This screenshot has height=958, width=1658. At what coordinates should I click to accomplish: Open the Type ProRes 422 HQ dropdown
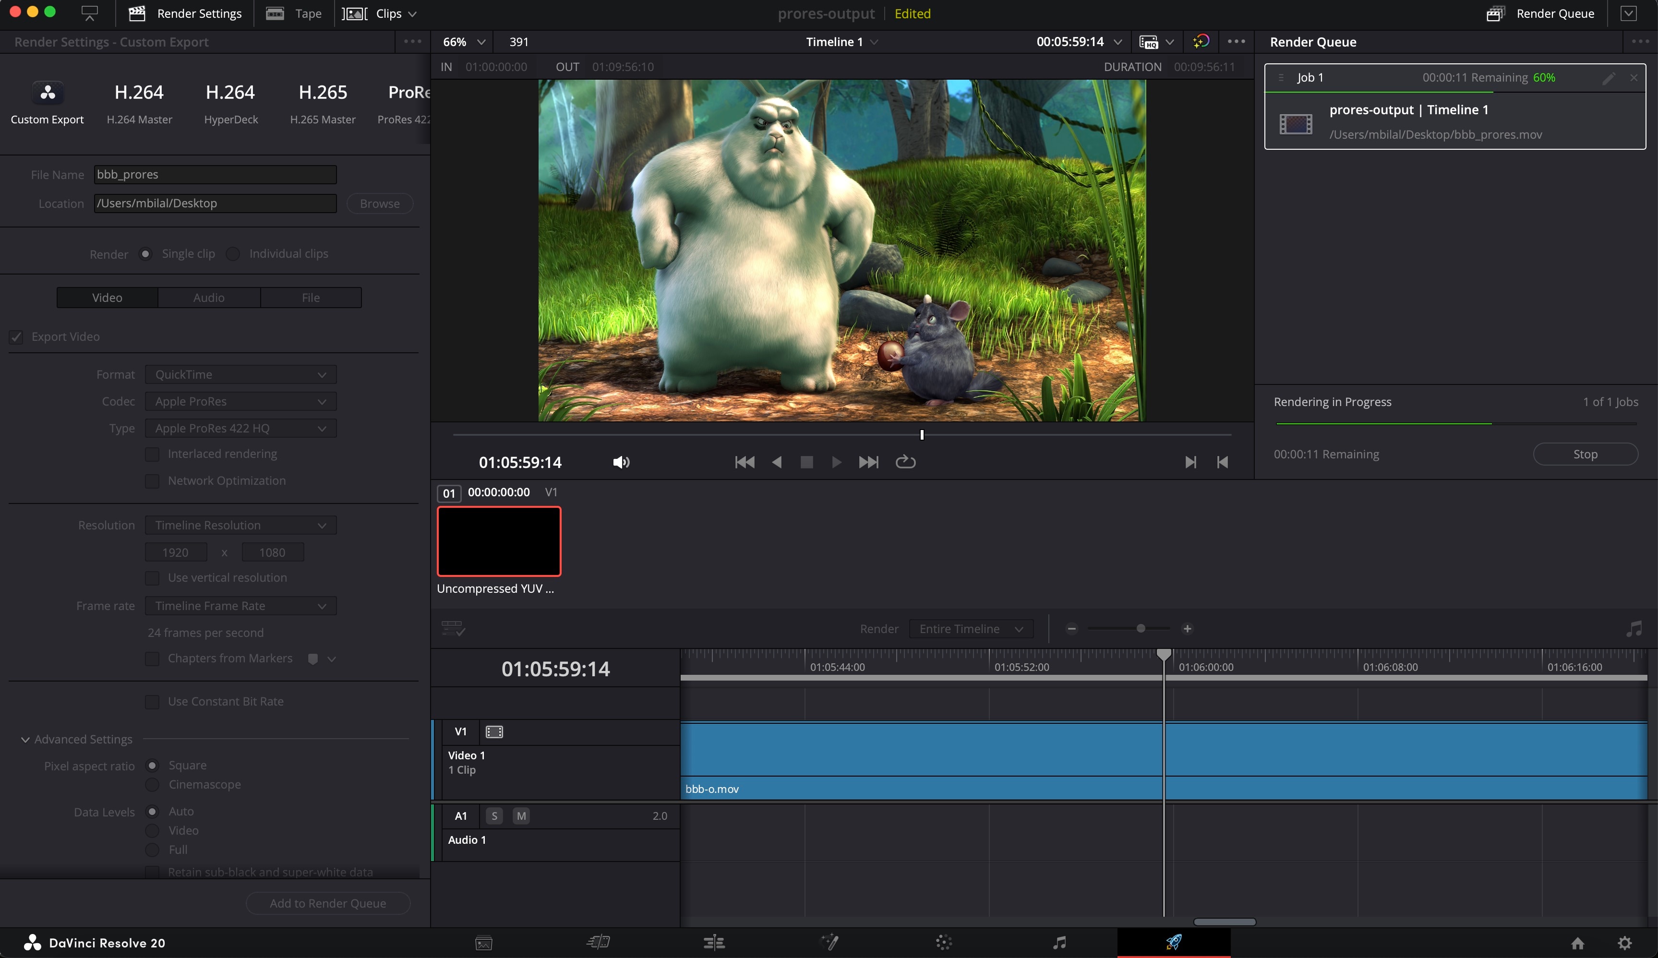(x=240, y=428)
